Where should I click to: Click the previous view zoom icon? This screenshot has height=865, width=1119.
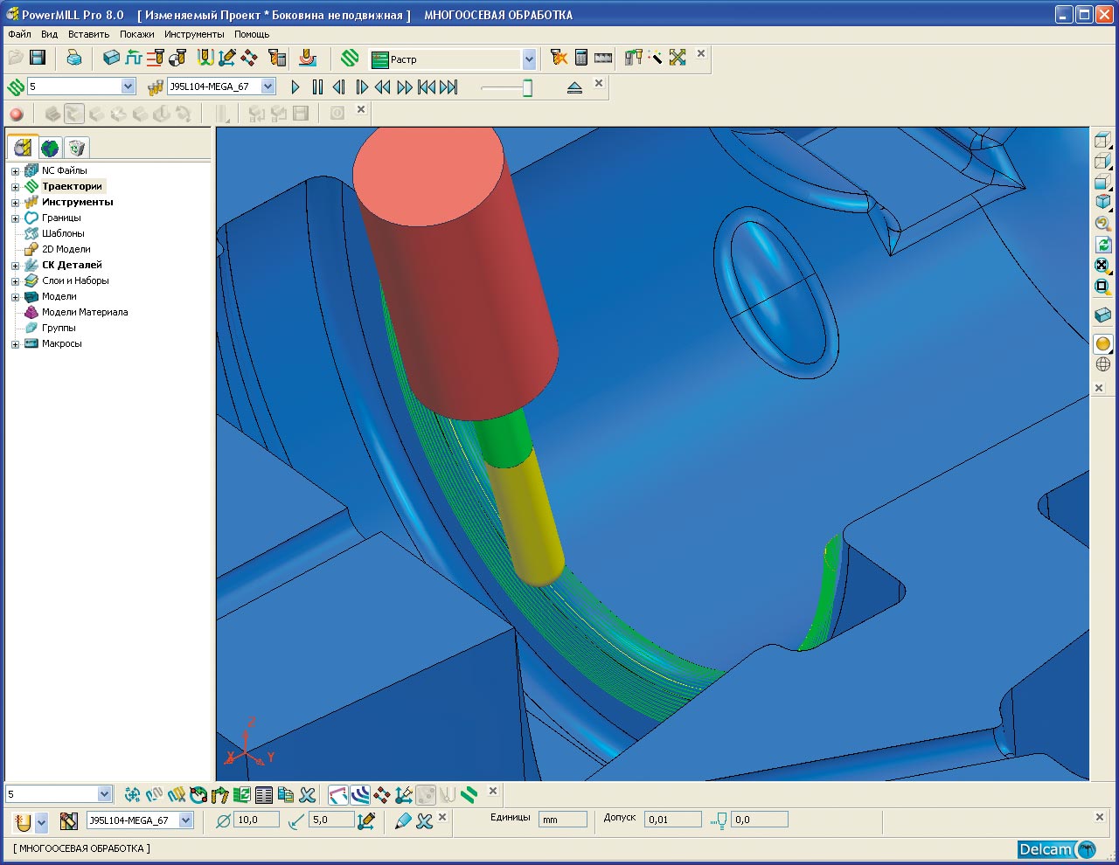pyautogui.click(x=1103, y=223)
